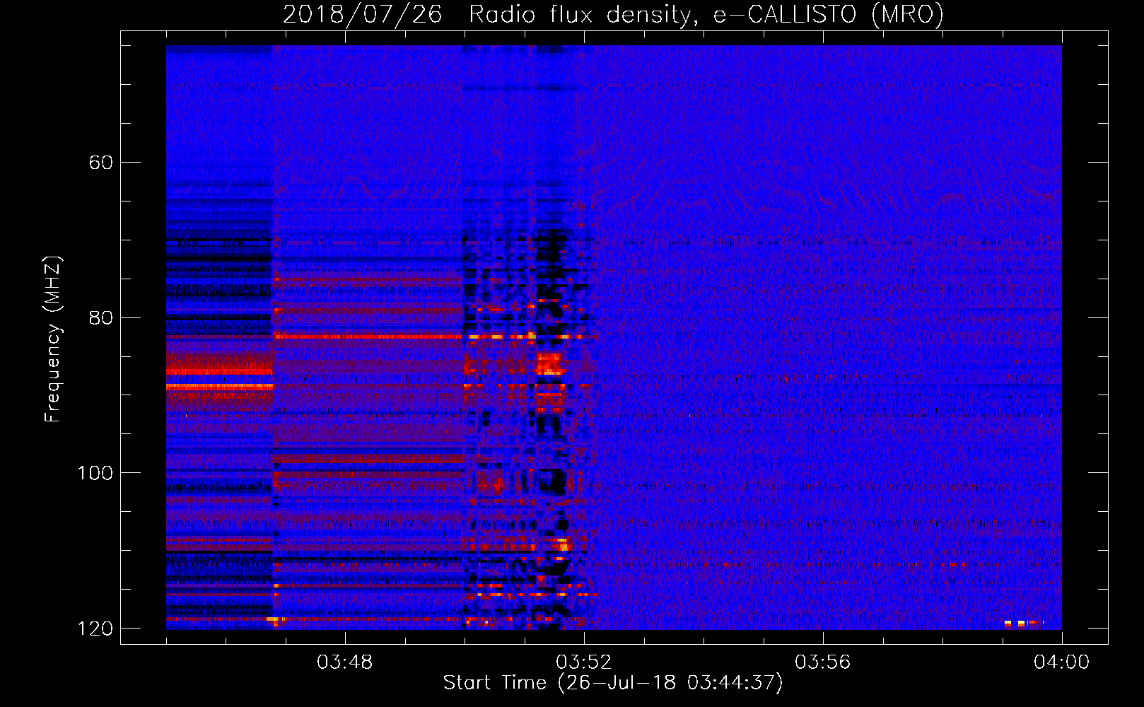1144x707 pixels.
Task: Click the '03:48' time tick label
Action: [345, 662]
